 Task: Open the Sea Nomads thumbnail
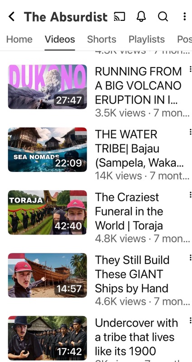pos(47,150)
